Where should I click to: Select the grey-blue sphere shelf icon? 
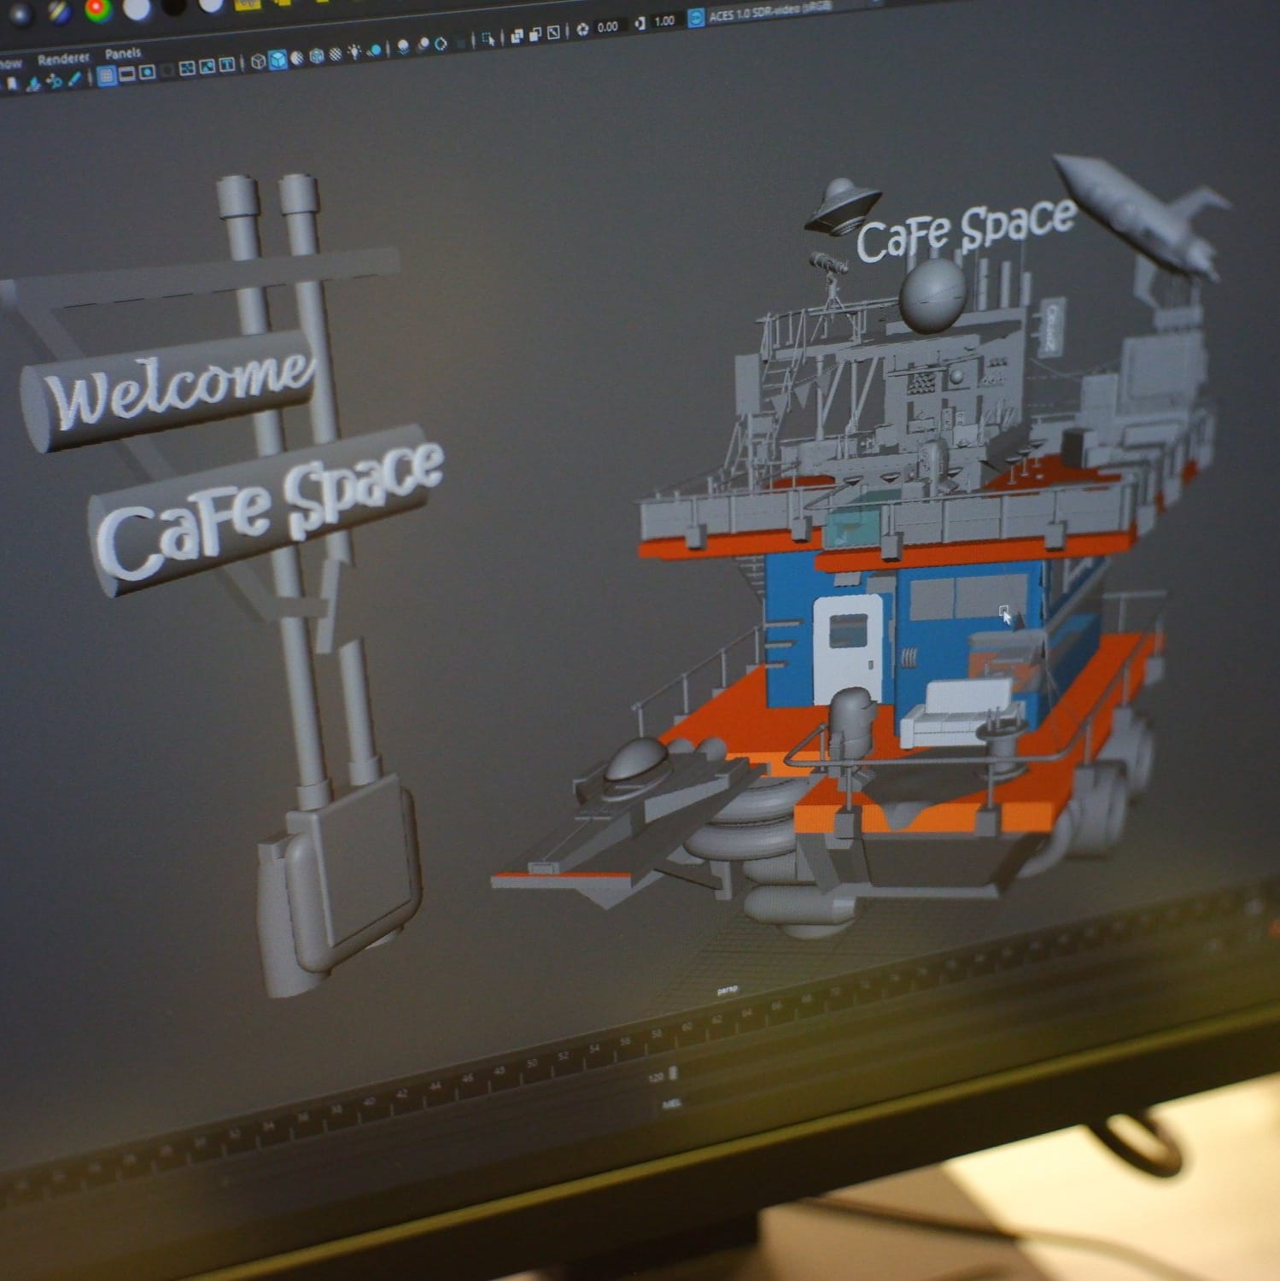[x=20, y=15]
